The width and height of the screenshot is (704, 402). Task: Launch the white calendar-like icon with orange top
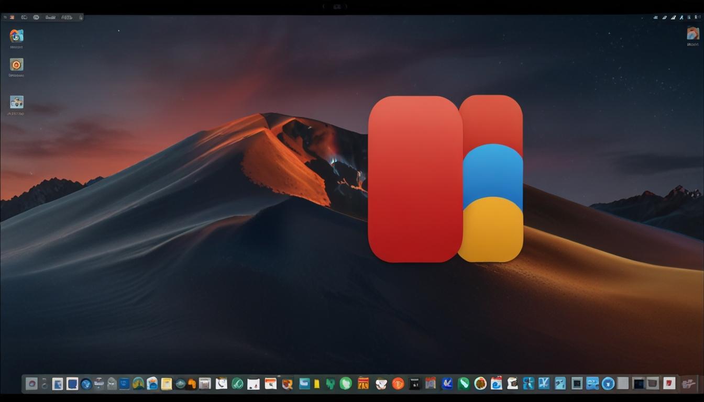[x=270, y=384]
